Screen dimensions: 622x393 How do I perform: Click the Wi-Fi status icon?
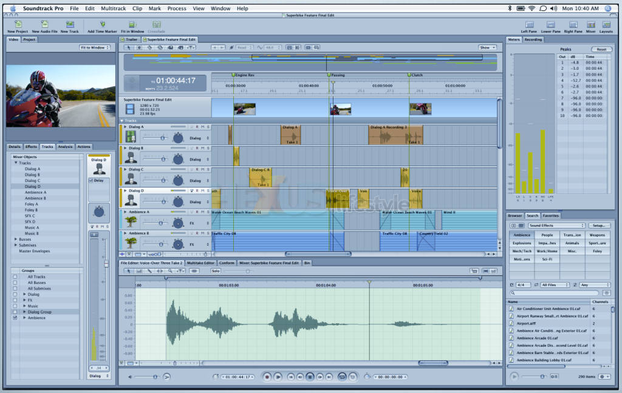531,8
